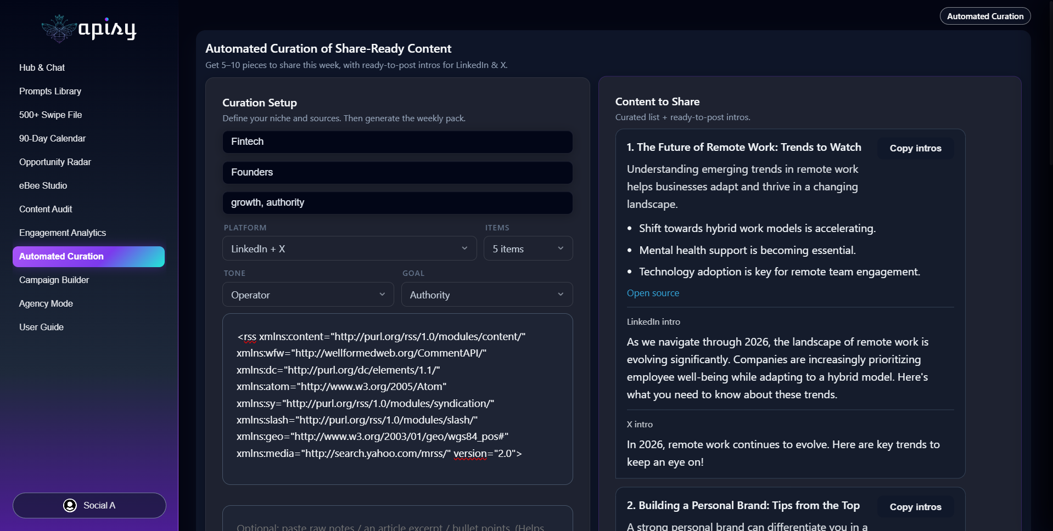Viewport: 1053px width, 531px height.
Task: Open the Prompts Library page
Action: (50, 91)
